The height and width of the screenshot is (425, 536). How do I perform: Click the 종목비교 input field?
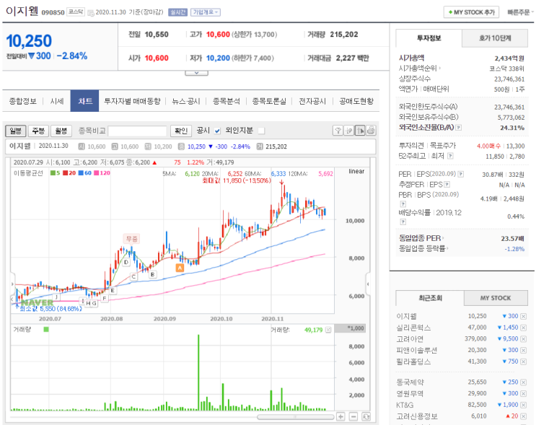point(137,131)
